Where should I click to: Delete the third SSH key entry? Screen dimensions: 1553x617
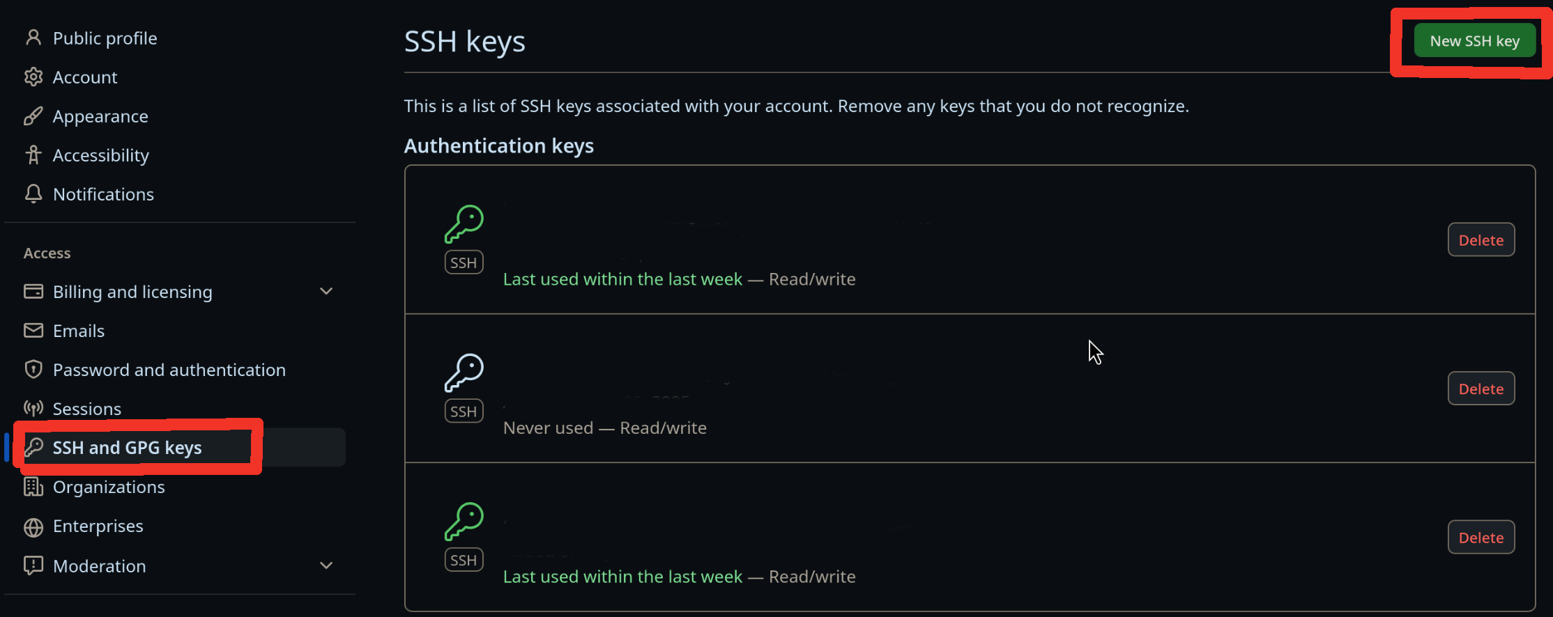coord(1481,538)
